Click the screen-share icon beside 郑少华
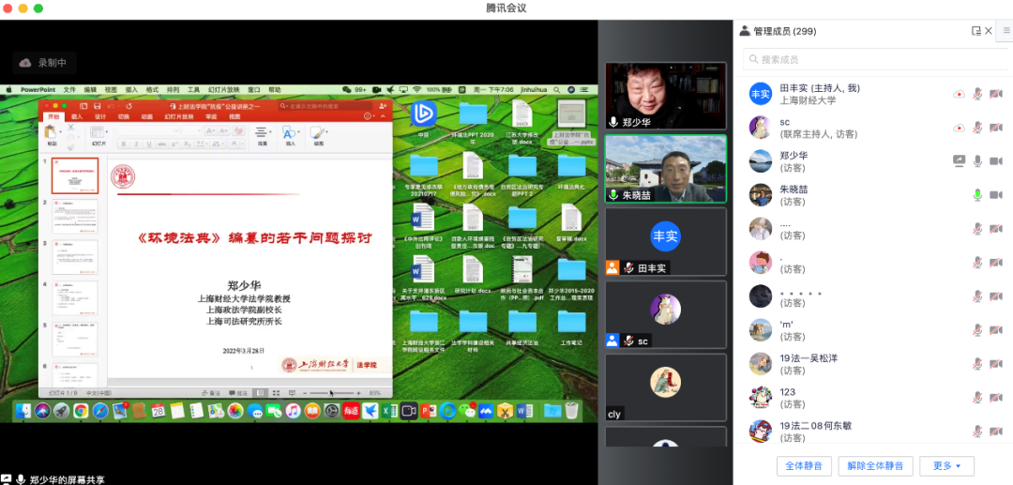The width and height of the screenshot is (1013, 485). click(x=959, y=161)
